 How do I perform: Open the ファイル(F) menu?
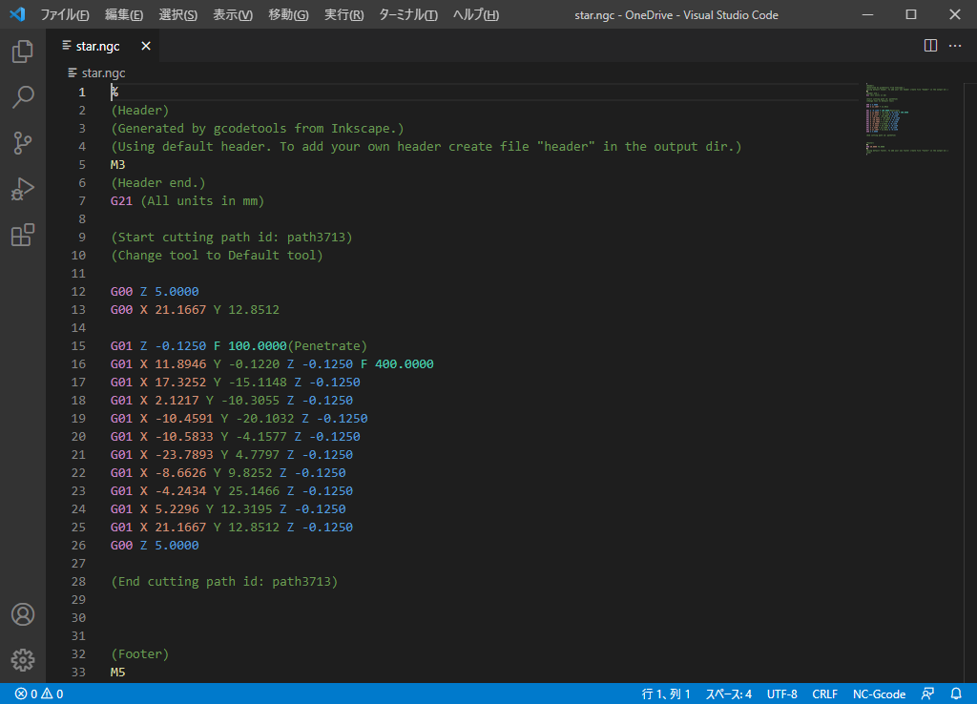point(65,14)
